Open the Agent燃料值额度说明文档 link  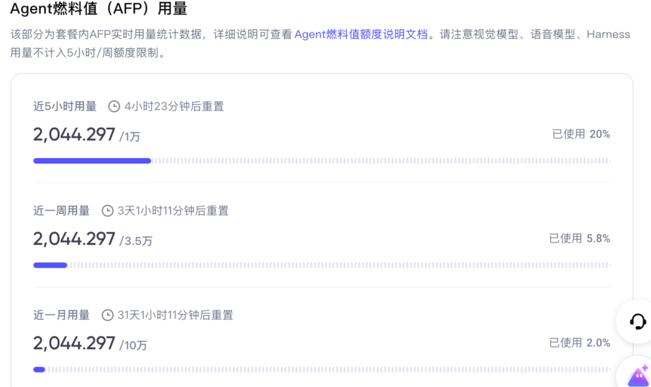tap(361, 34)
